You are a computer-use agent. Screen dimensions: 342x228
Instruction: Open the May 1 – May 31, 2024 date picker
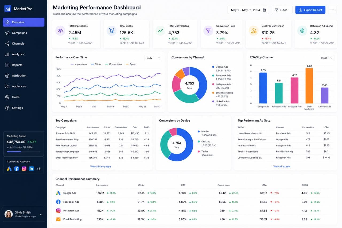(x=248, y=10)
